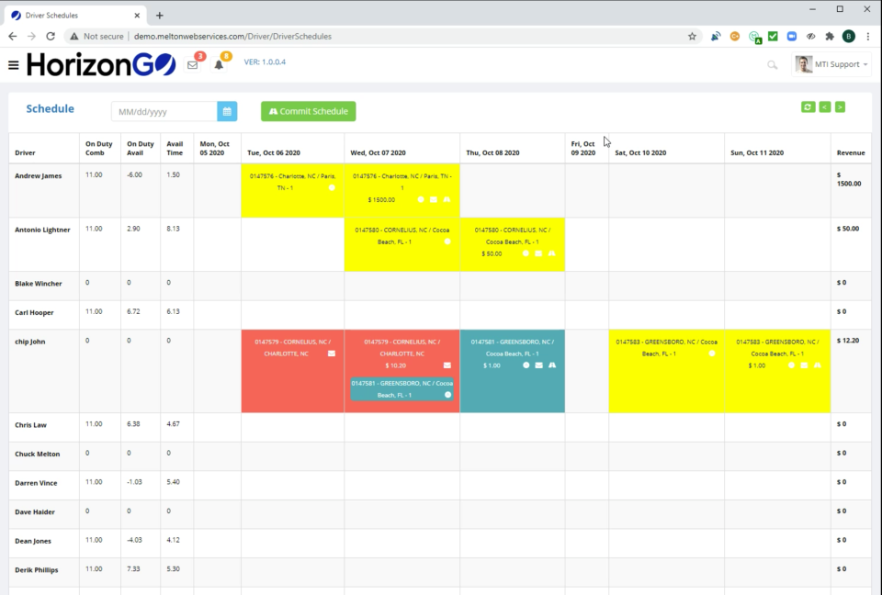This screenshot has height=595, width=882.
Task: Select driver Chuck Melton
Action: click(37, 455)
